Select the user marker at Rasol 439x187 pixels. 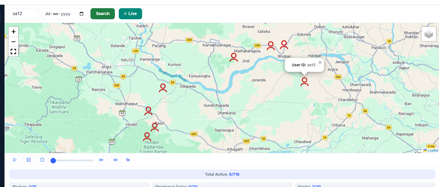point(154,127)
